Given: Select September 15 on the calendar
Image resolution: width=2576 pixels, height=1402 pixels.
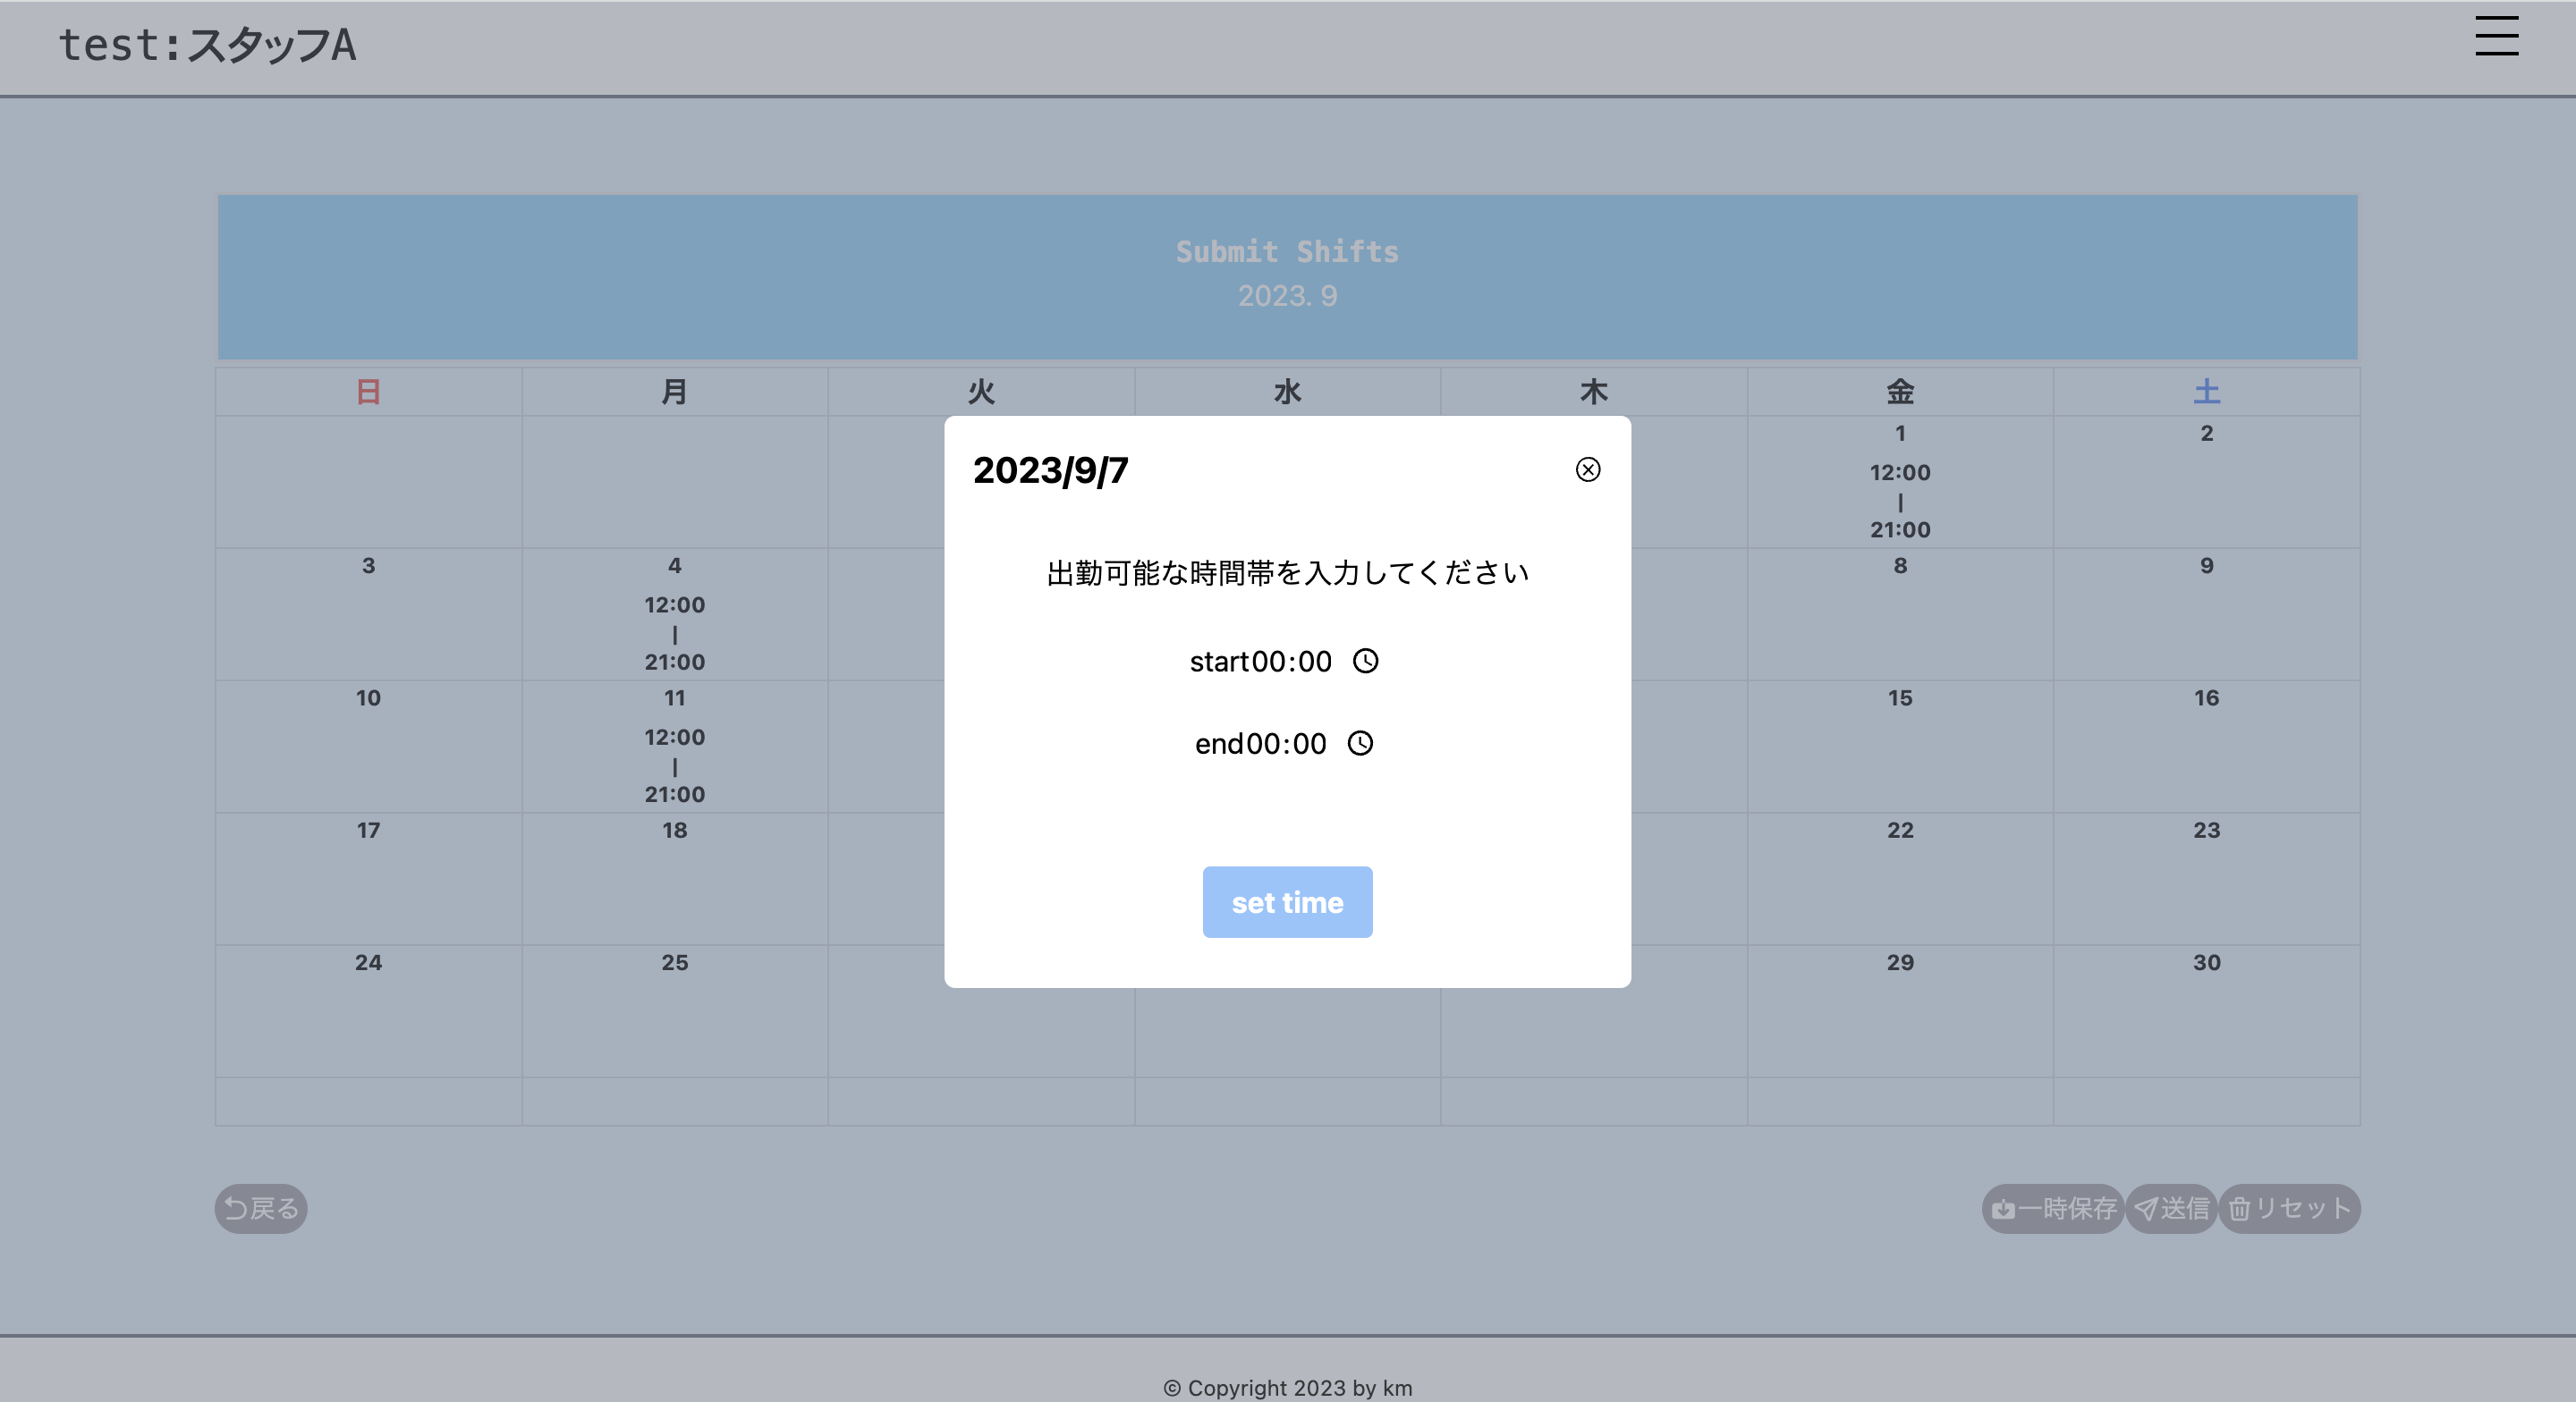Looking at the screenshot, I should pyautogui.click(x=1898, y=747).
